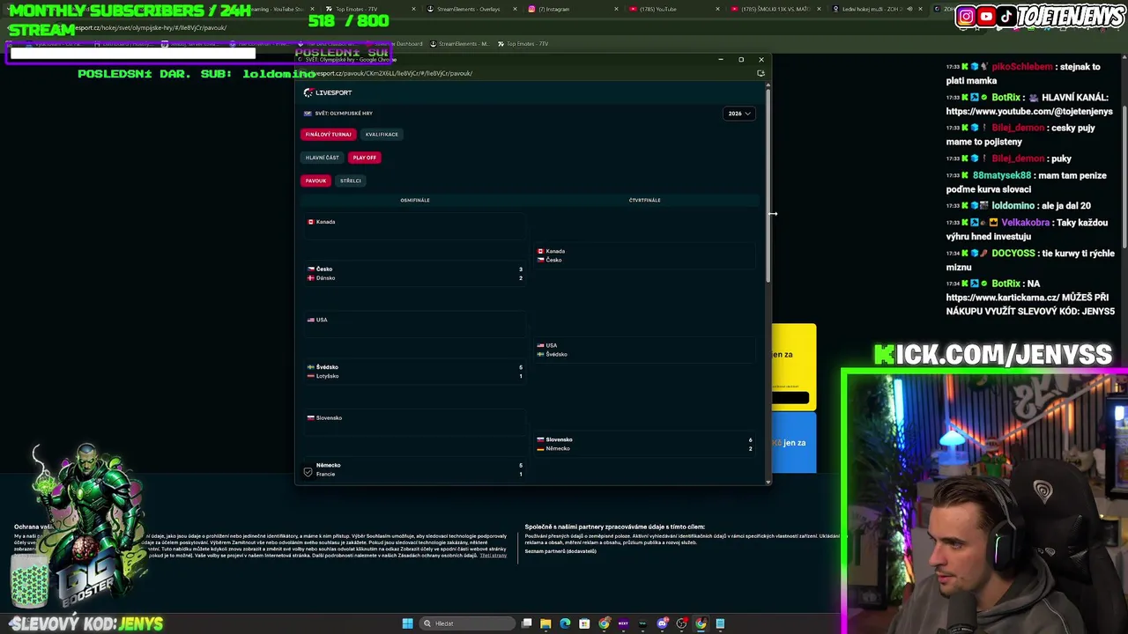Screen dimensions: 1128x634
Task: Open Švédsko vs Lotyšsko 6:1 match
Action: (x=414, y=372)
